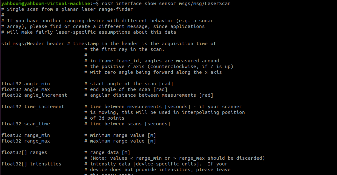
Task: Click the float32 scan_time field
Action: pos(26,124)
